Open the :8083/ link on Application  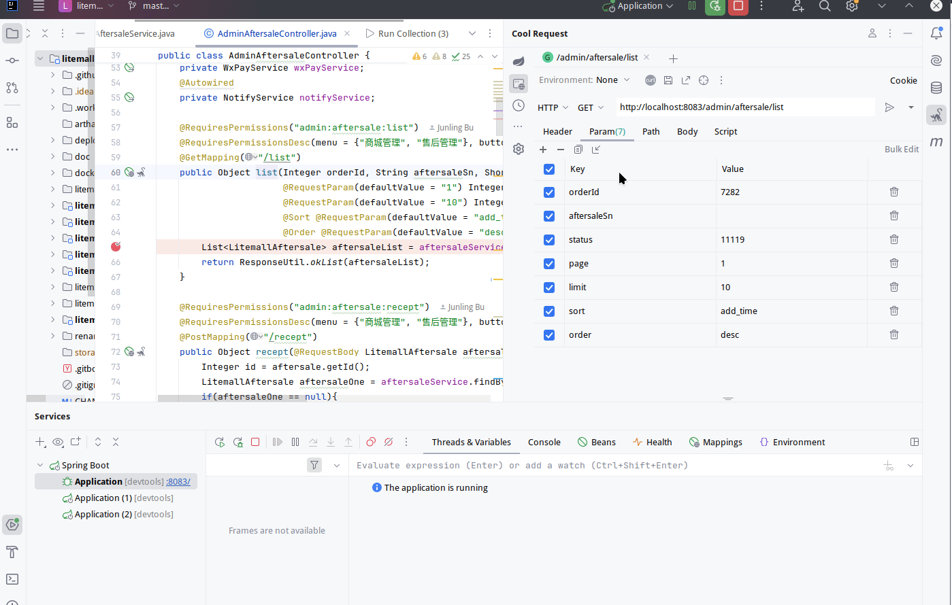point(178,481)
